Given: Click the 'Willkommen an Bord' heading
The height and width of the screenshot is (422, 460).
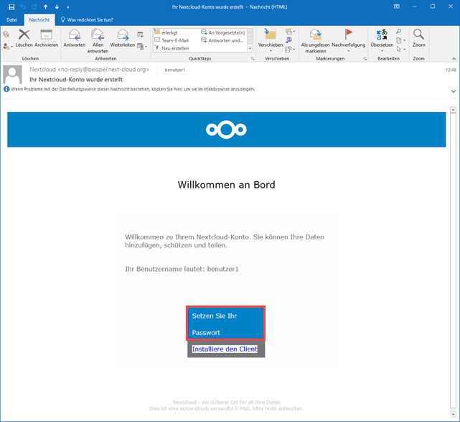Looking at the screenshot, I should [x=226, y=185].
